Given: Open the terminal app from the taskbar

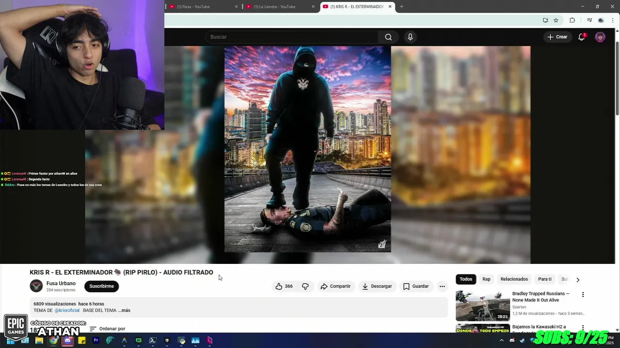Looking at the screenshot, I should 153,340.
